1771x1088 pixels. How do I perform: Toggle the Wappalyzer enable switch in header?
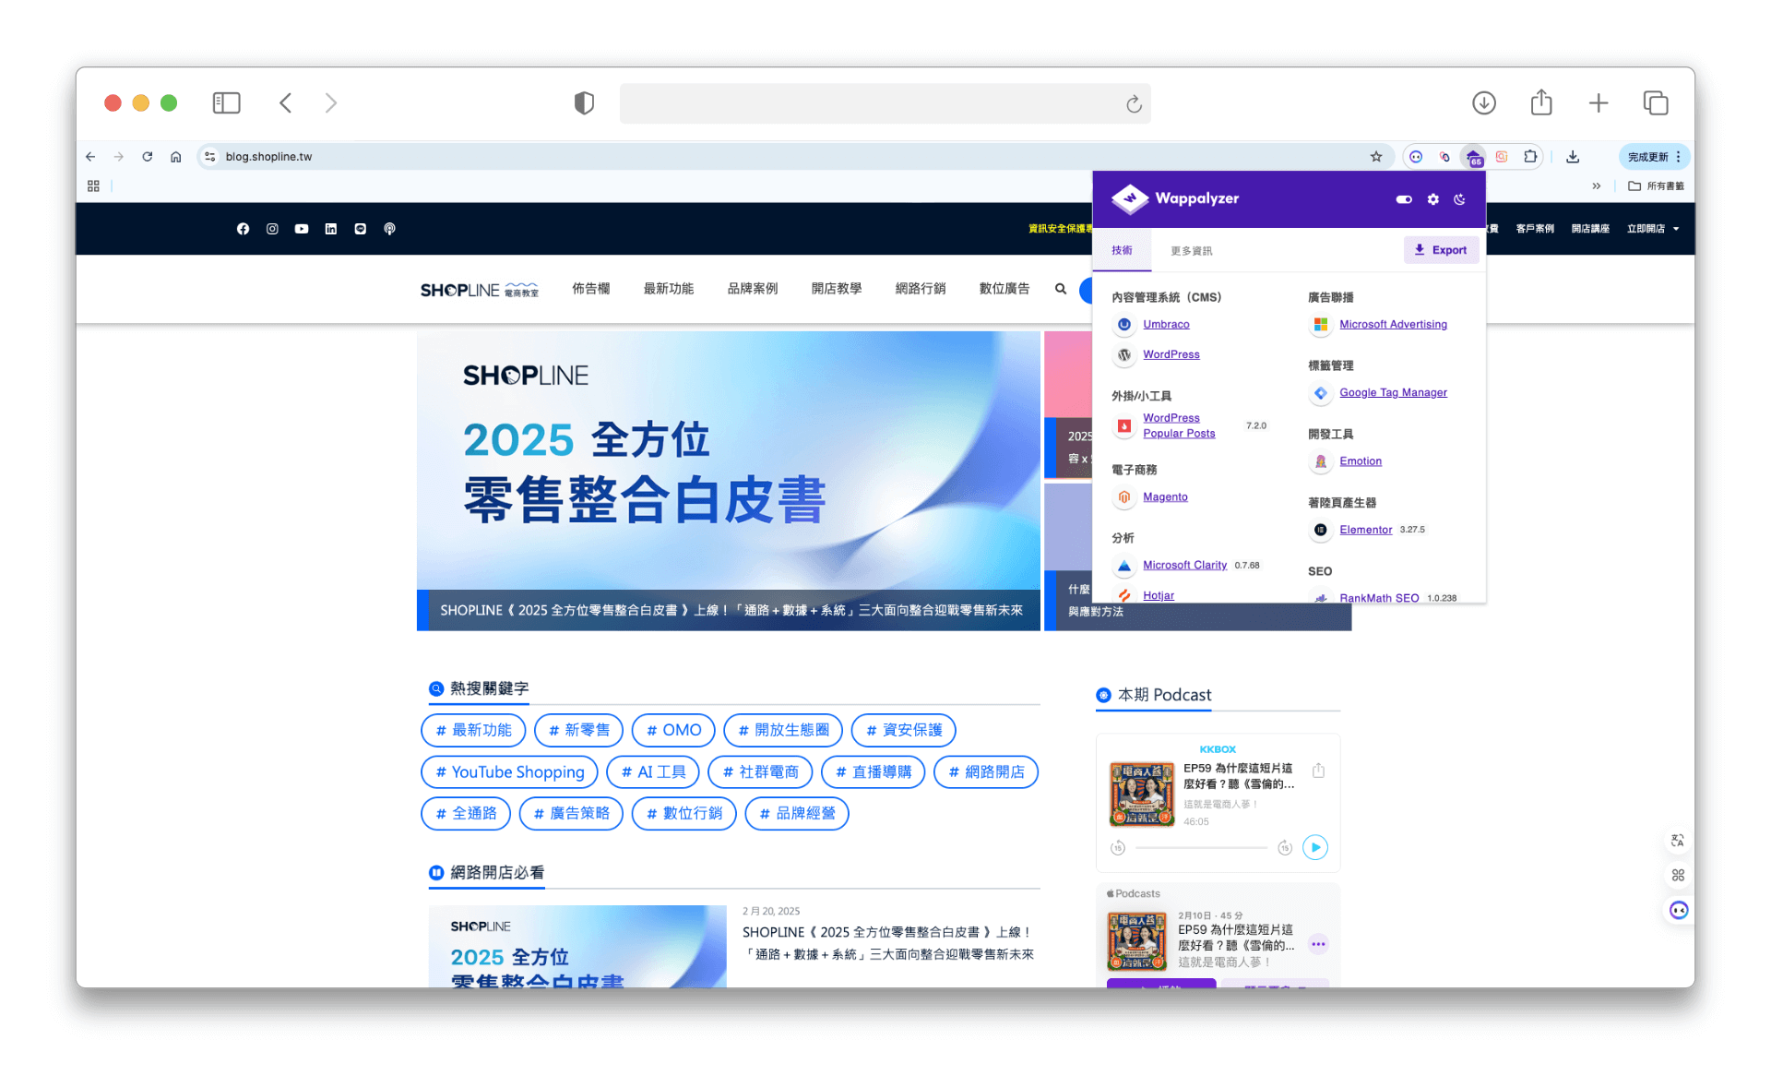pos(1404,199)
